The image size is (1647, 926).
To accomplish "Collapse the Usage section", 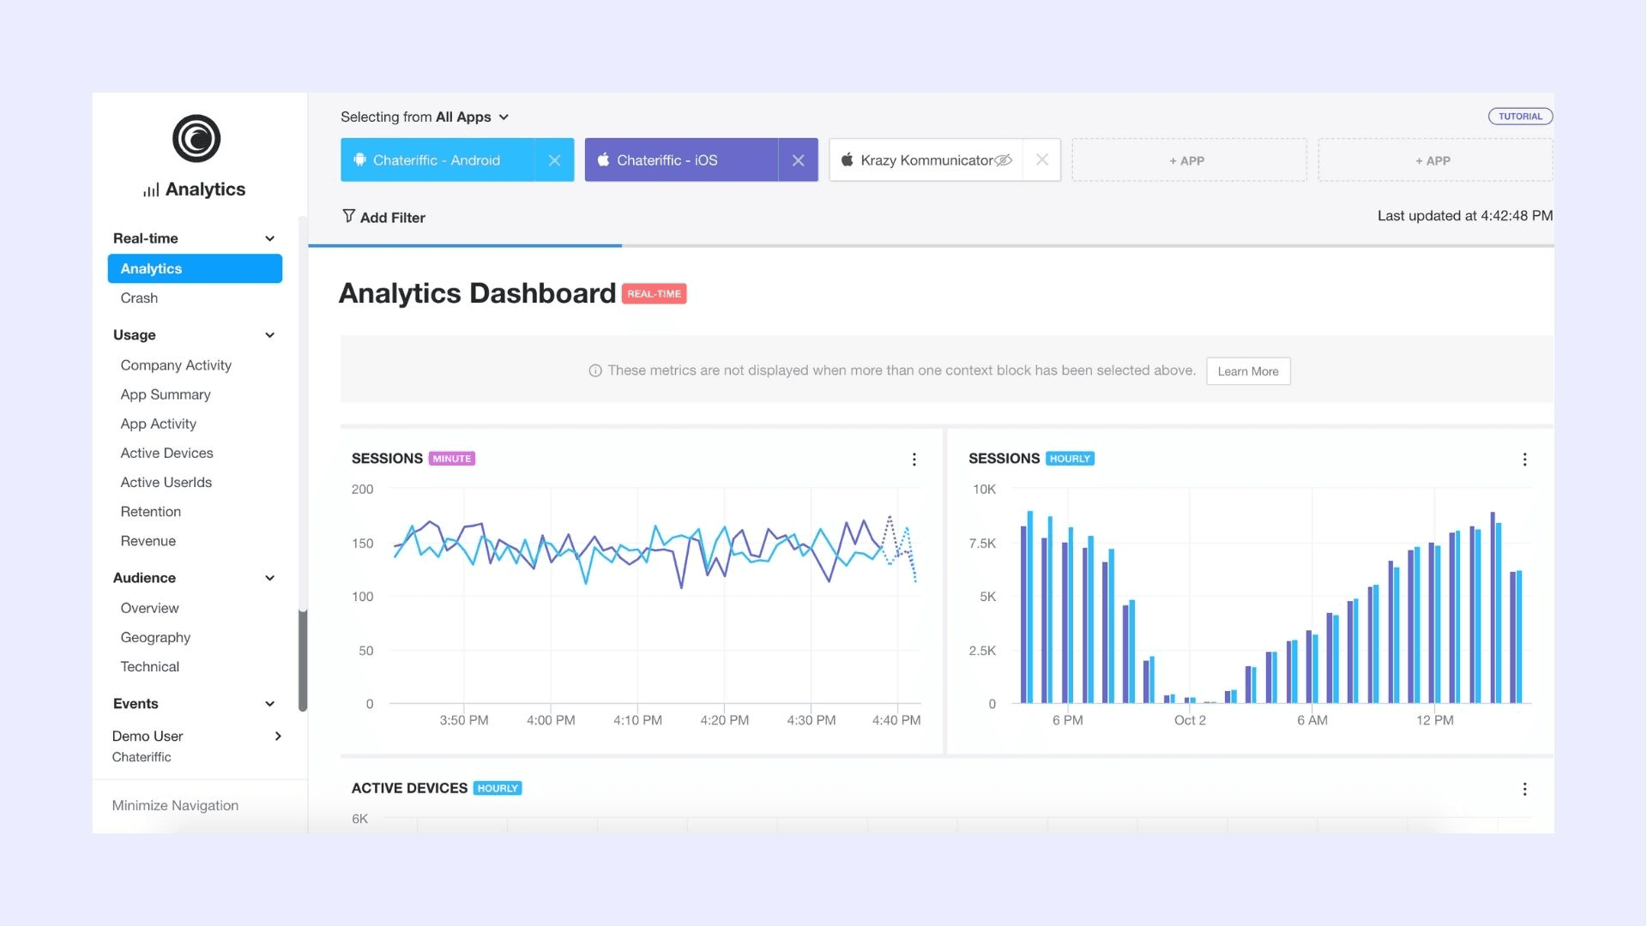I will [x=269, y=335].
